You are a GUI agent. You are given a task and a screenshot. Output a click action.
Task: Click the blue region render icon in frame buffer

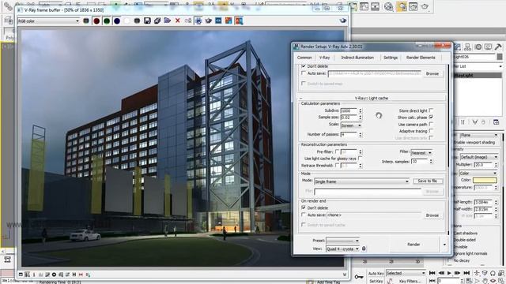click(x=218, y=21)
